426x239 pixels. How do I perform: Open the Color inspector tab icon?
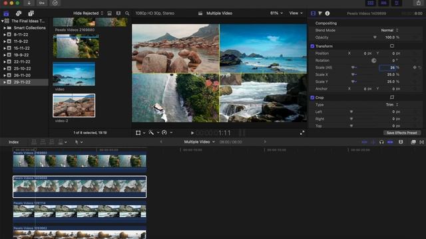point(320,13)
